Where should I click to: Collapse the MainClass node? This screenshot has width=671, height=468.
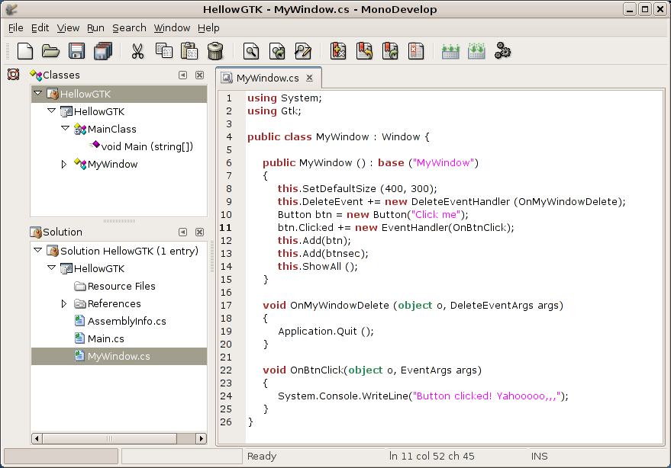tap(65, 128)
